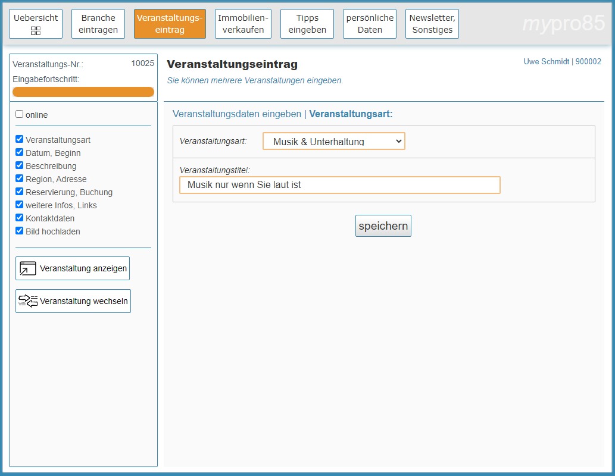Image resolution: width=615 pixels, height=476 pixels.
Task: Click the orange Eingabefortschritt progress bar
Action: tap(83, 92)
